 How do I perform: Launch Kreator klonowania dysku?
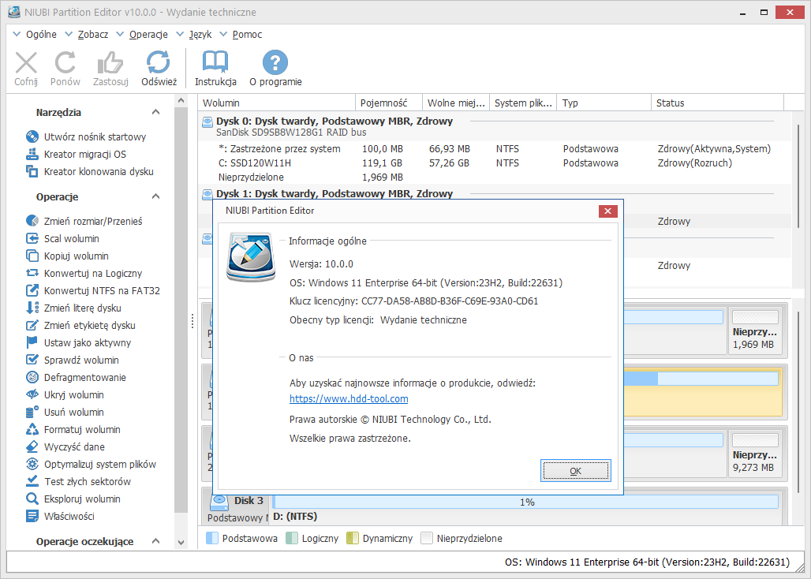[x=89, y=172]
